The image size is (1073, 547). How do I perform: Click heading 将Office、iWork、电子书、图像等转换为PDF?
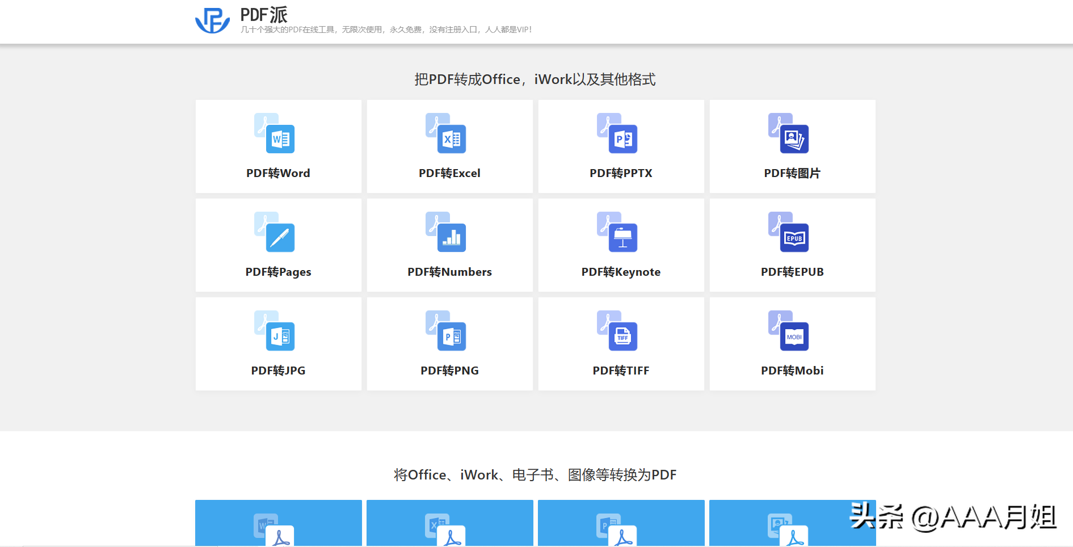coord(535,475)
